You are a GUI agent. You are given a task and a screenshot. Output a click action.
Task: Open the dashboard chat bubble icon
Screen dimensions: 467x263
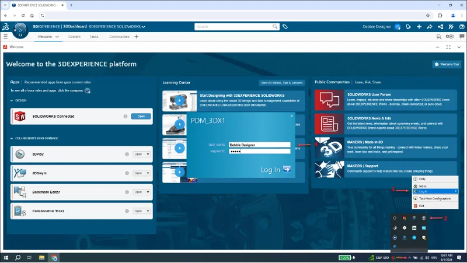(462, 36)
